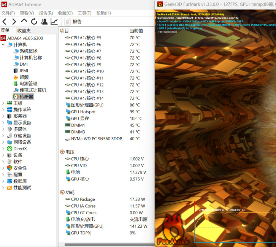
Task: Click the forward navigation arrow in toolbar
Action: pos(14,22)
